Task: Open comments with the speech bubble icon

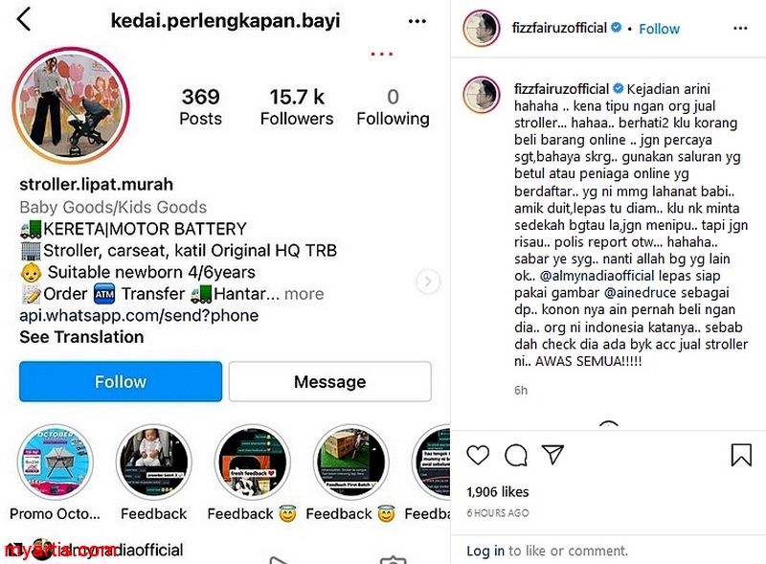Action: (x=515, y=455)
